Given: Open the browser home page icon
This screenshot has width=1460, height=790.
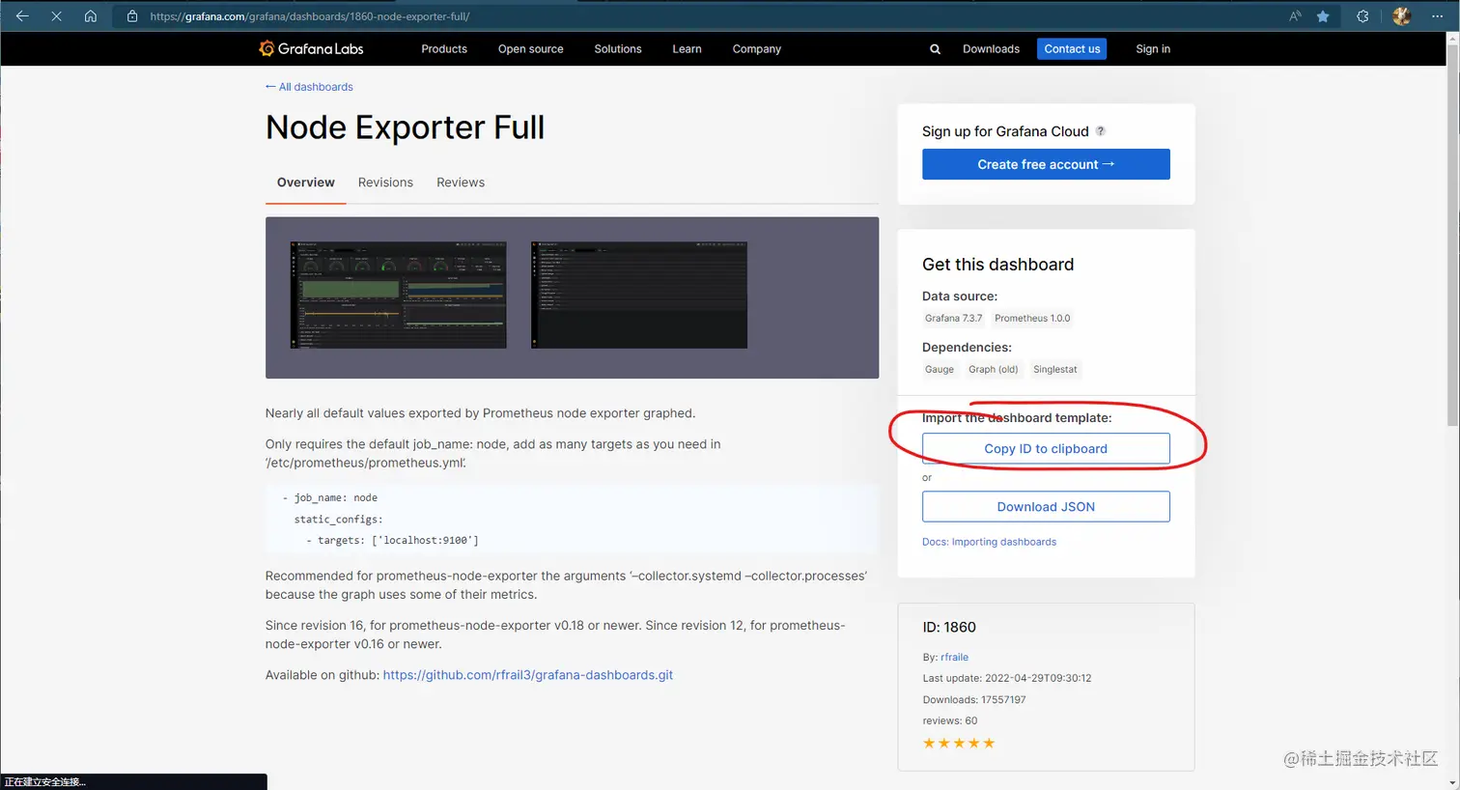Looking at the screenshot, I should 90,16.
